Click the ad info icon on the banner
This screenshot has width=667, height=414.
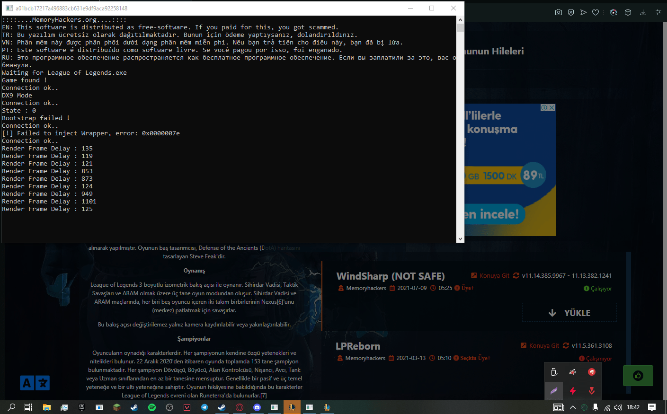click(544, 108)
